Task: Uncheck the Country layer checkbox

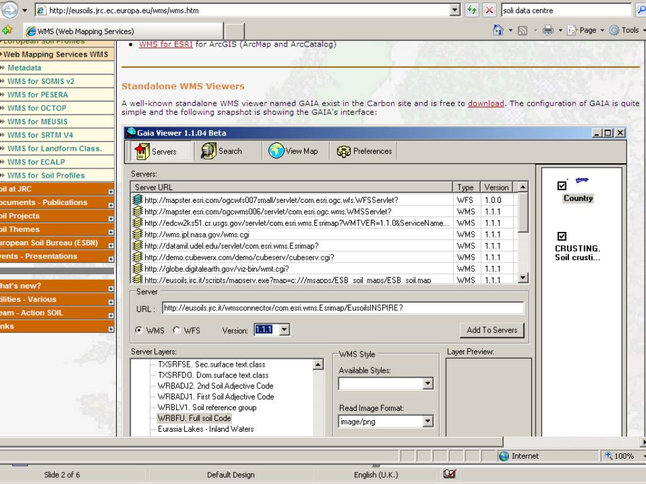Action: point(562,186)
